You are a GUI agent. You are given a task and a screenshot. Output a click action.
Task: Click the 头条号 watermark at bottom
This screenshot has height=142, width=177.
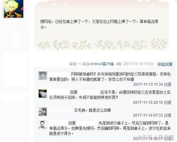point(156,137)
